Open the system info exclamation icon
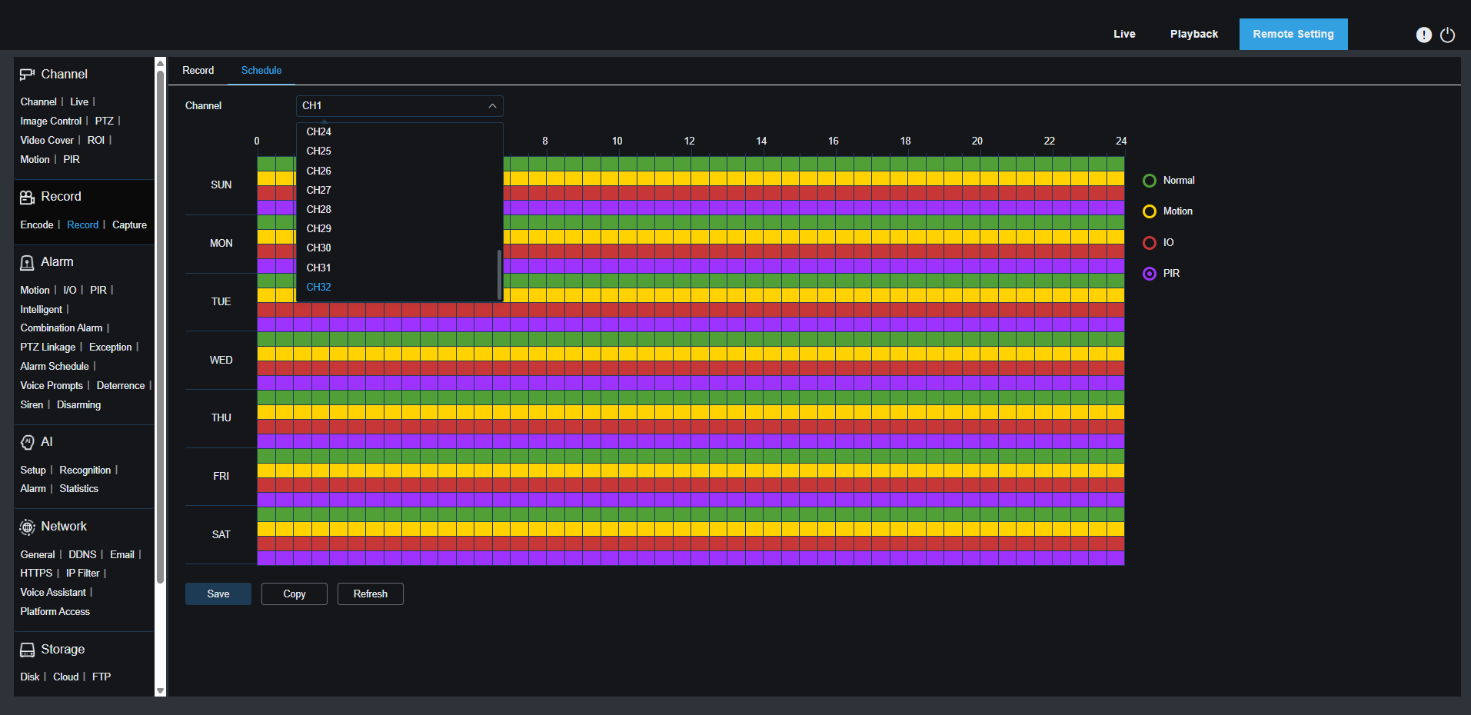 (1423, 35)
